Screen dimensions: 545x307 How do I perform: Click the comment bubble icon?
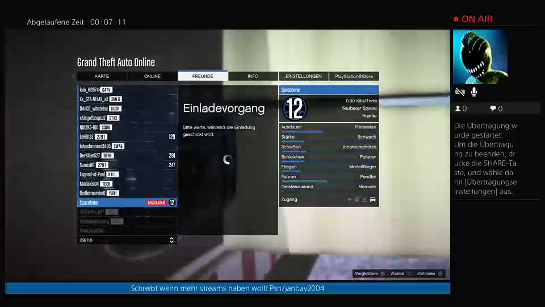pyautogui.click(x=493, y=109)
